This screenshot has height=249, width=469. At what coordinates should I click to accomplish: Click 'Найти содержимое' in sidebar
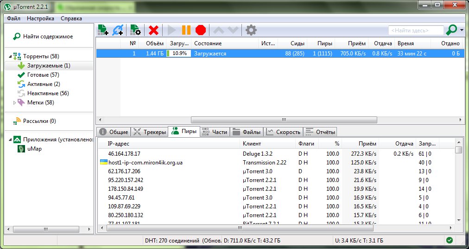tap(43, 36)
